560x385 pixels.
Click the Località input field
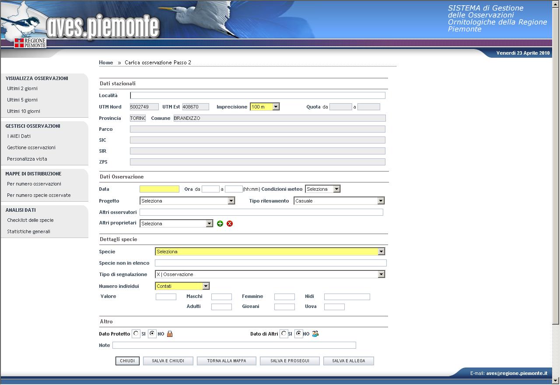(x=258, y=95)
